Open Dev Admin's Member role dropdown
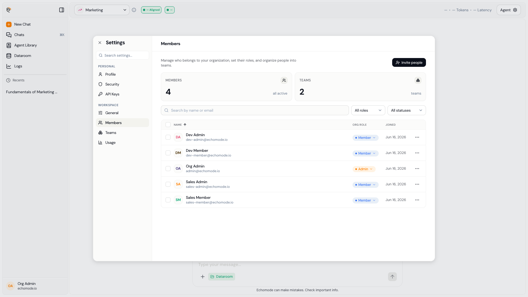The width and height of the screenshot is (528, 297). pos(365,138)
